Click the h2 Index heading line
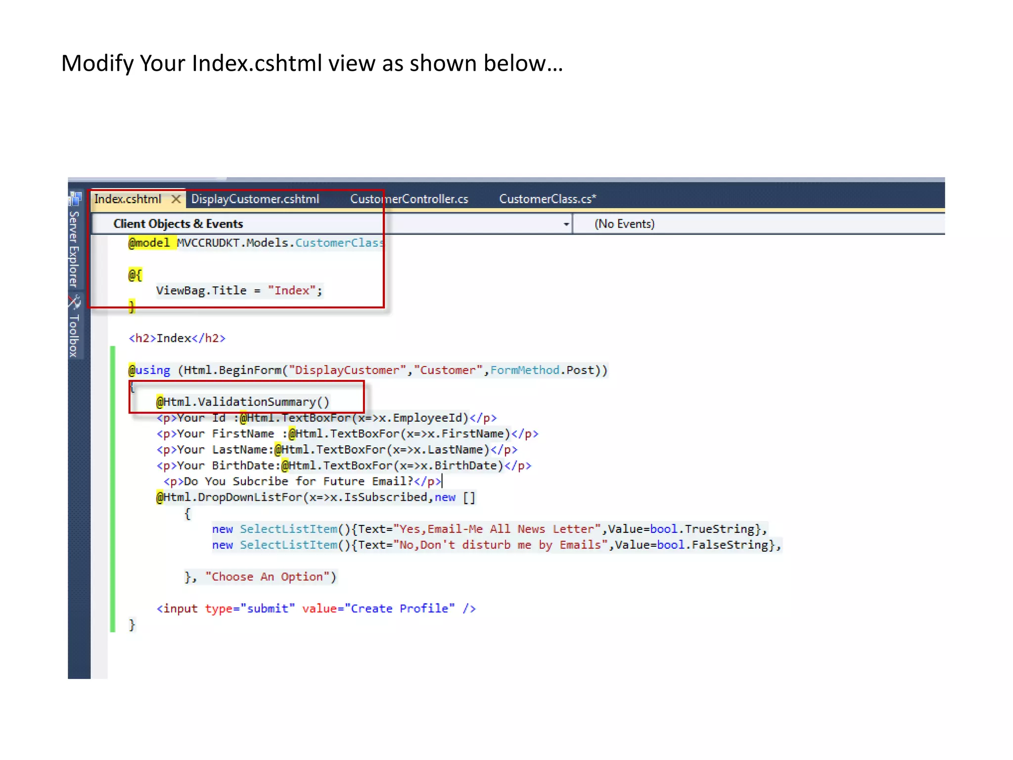The width and height of the screenshot is (1013, 760). tap(177, 338)
